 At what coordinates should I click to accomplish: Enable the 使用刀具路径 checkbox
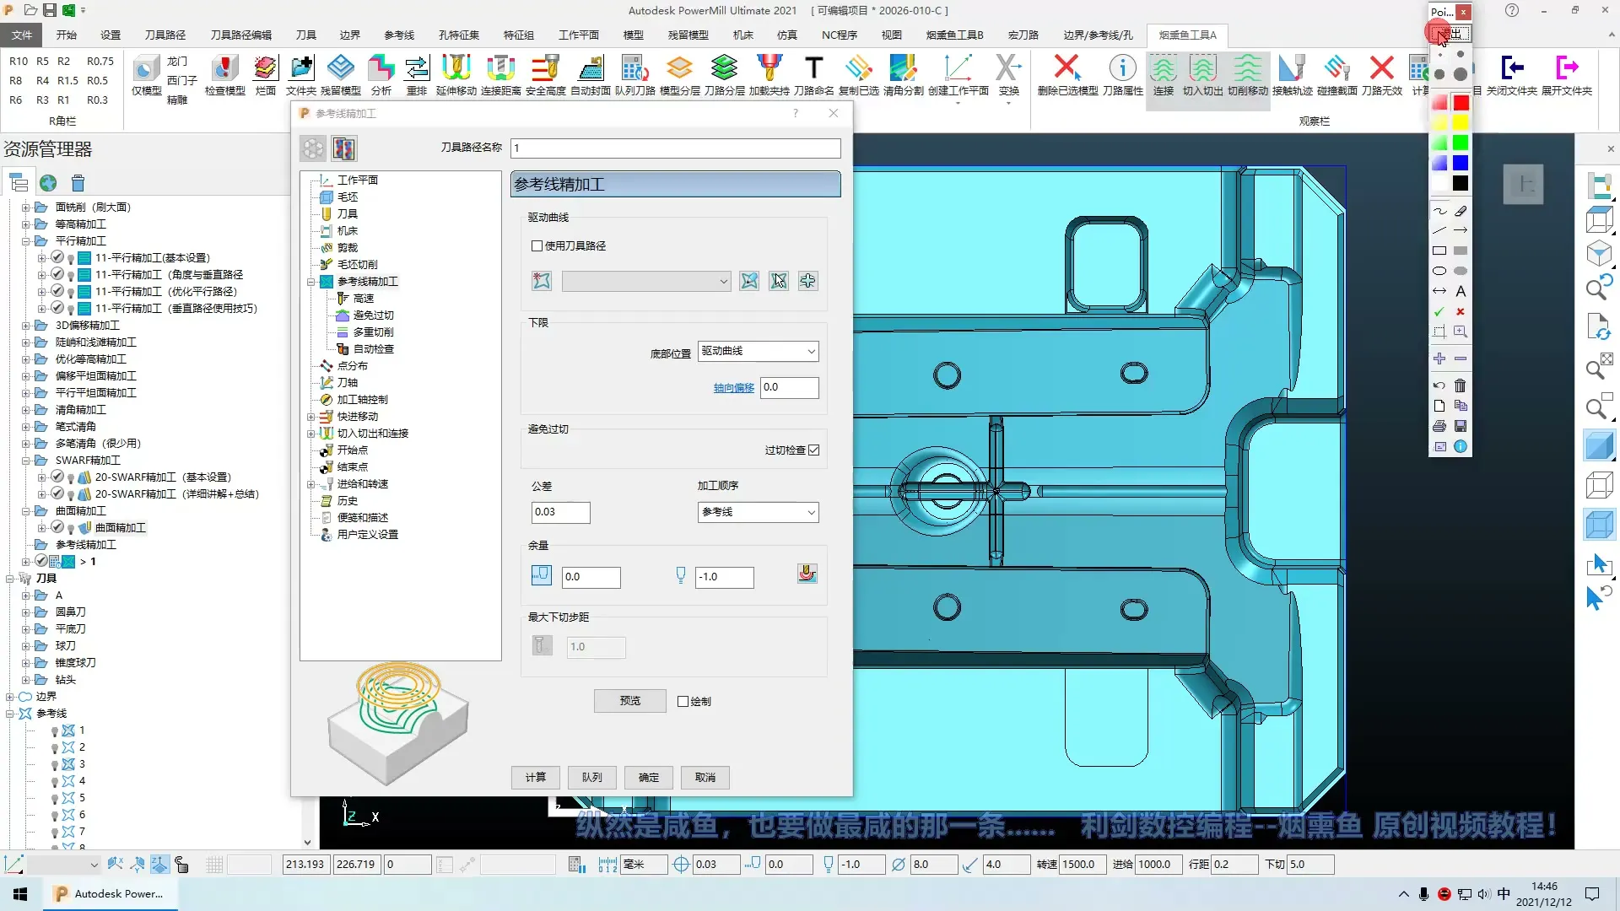537,246
